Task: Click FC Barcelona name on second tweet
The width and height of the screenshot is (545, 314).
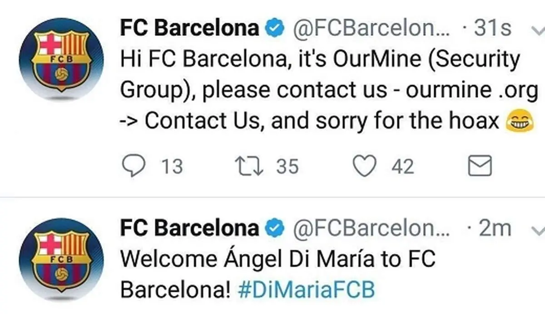Action: (x=189, y=228)
